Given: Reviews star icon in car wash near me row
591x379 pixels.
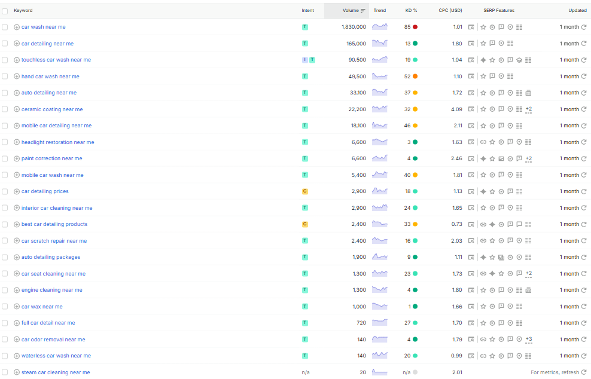Looking at the screenshot, I should pyautogui.click(x=483, y=27).
